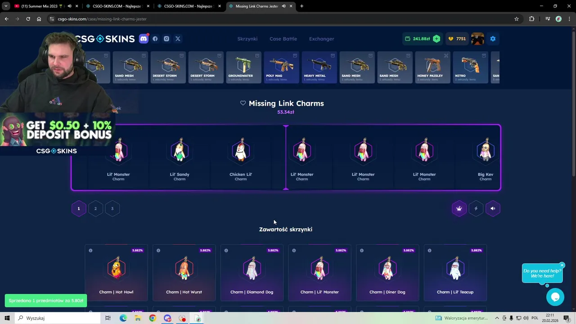Dismiss the Sprzedano 1 przedmiotów notification
The image size is (576, 324).
46,301
